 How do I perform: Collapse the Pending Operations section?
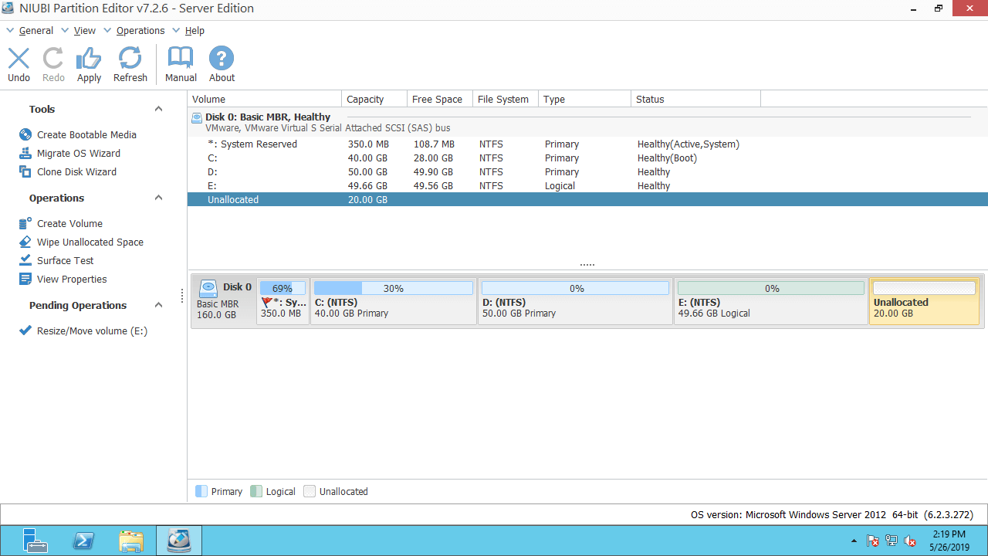click(158, 305)
